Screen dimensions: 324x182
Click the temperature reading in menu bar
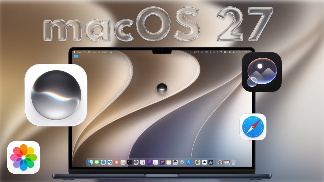tap(196, 52)
